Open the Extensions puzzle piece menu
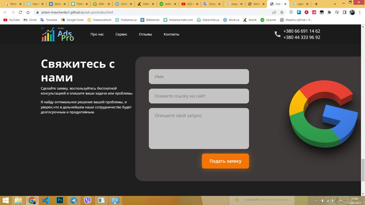The image size is (365, 205). click(x=329, y=12)
